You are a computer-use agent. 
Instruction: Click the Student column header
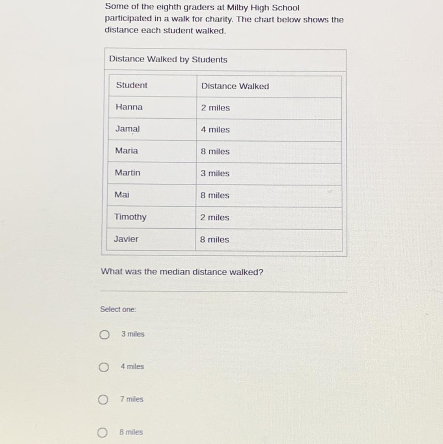coord(153,86)
